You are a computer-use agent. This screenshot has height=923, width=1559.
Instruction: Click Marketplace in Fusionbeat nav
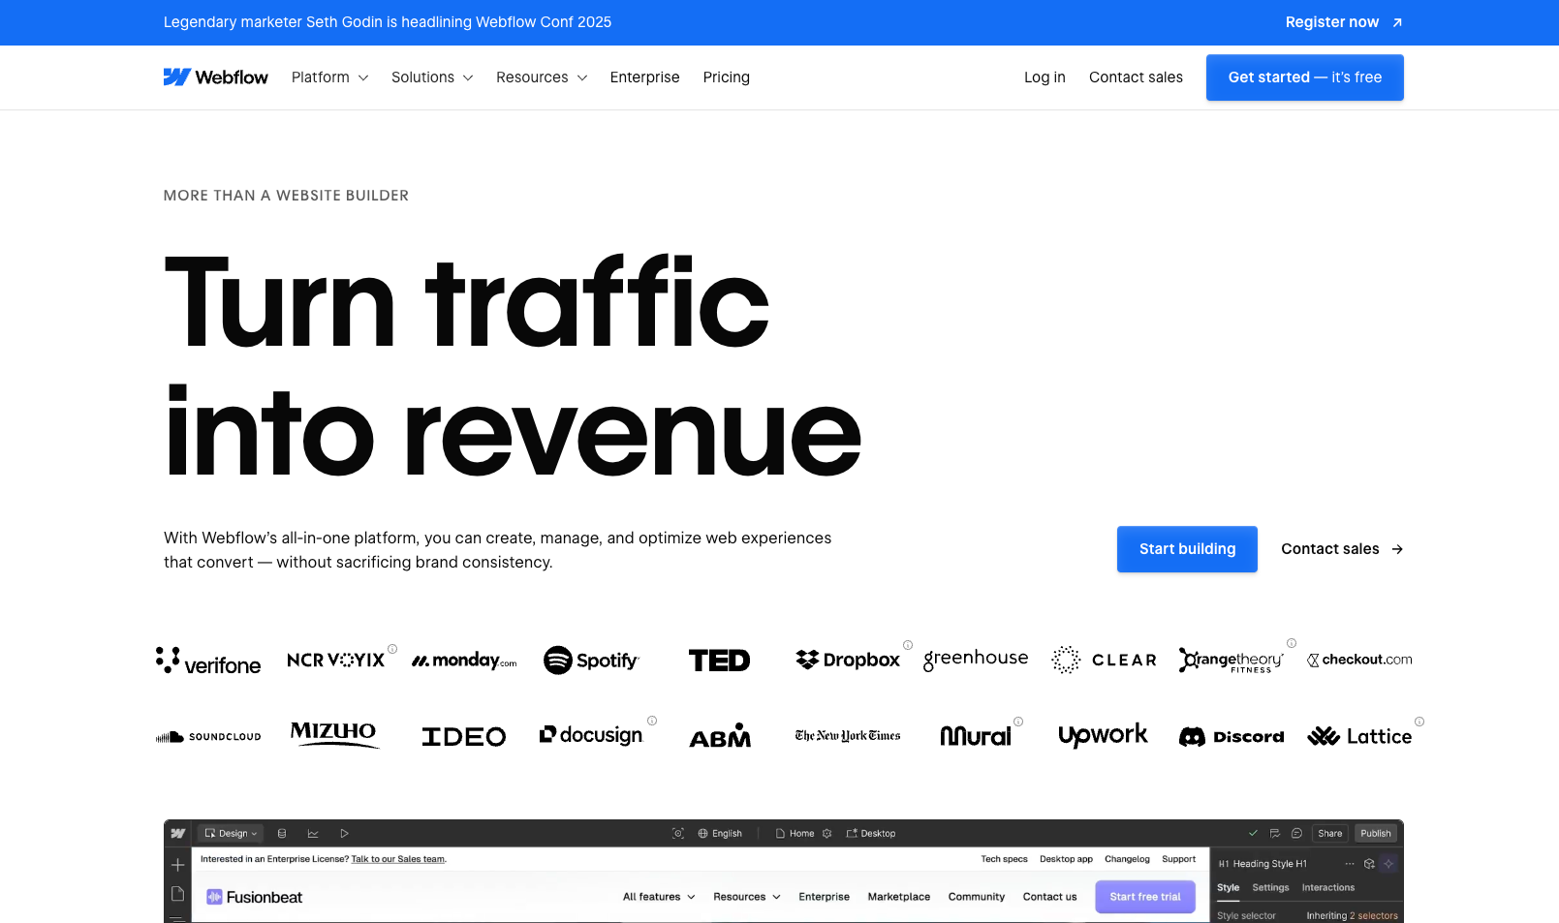tap(899, 897)
